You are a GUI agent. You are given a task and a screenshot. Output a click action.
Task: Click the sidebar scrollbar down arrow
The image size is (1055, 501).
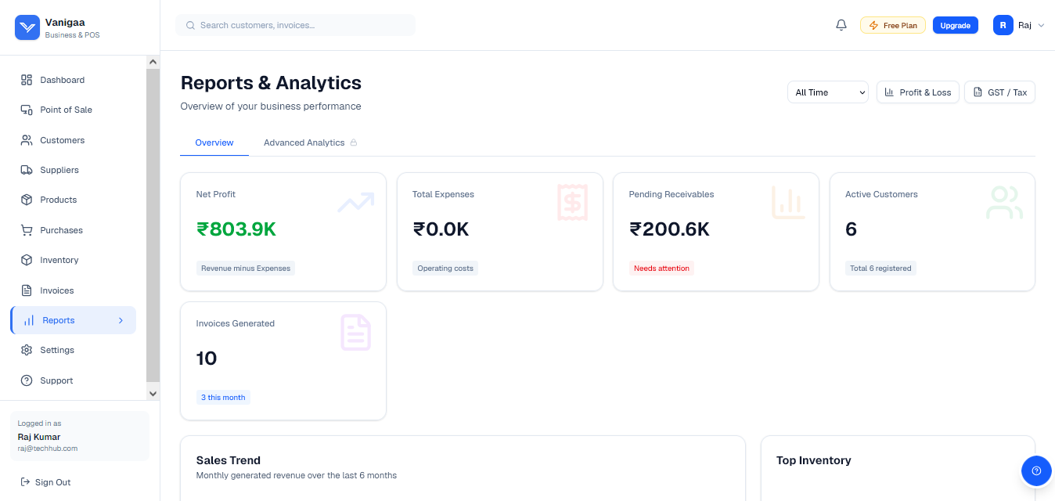point(153,394)
